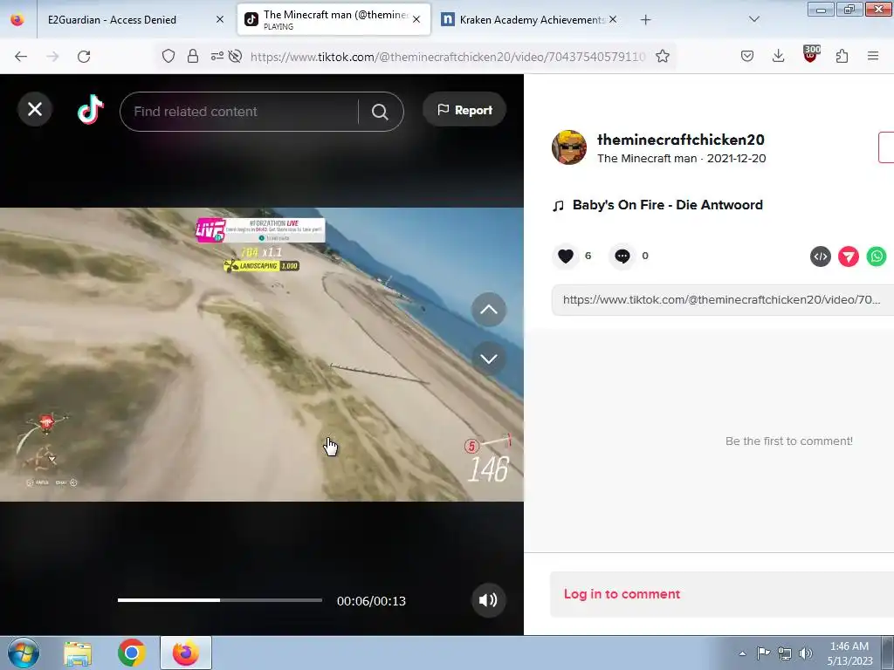Screen dimensions: 894x670
Task: Close the TikTok tab
Action: coord(416,19)
